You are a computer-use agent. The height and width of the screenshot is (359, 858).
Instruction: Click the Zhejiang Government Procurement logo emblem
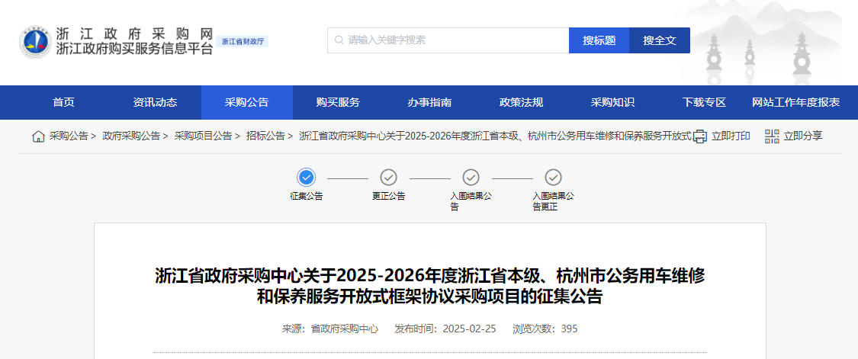(x=35, y=42)
